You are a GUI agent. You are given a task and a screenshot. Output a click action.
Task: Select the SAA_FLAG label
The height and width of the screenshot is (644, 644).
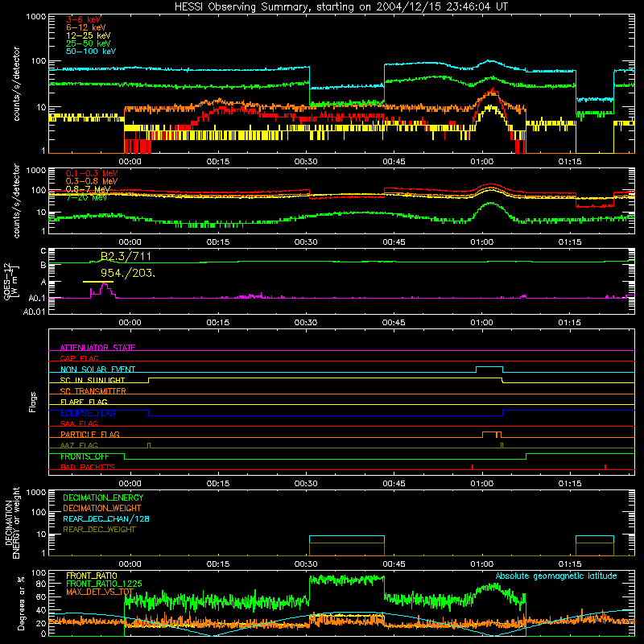(x=79, y=423)
